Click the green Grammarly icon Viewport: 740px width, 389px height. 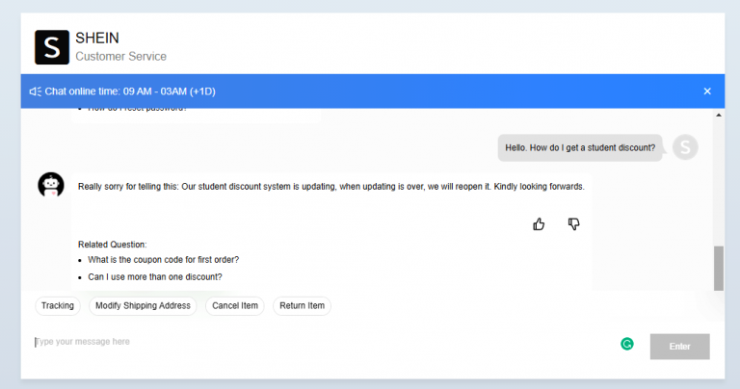627,343
